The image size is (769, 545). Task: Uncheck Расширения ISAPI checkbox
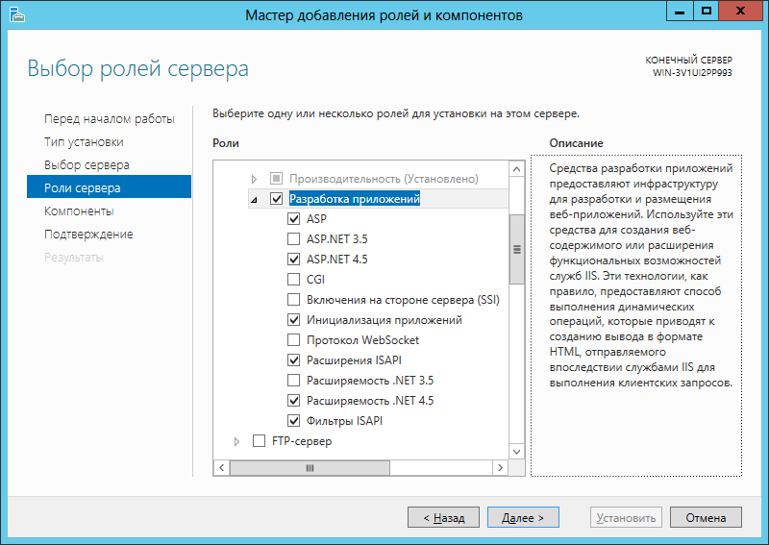point(293,360)
